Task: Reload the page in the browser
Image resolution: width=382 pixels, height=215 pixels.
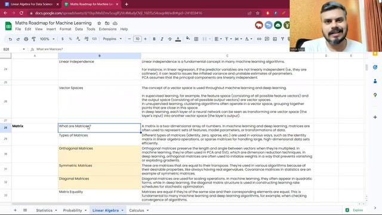Action: tap(21, 13)
